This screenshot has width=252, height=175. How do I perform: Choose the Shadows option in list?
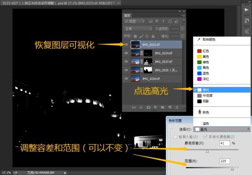pyautogui.click(x=221, y=101)
